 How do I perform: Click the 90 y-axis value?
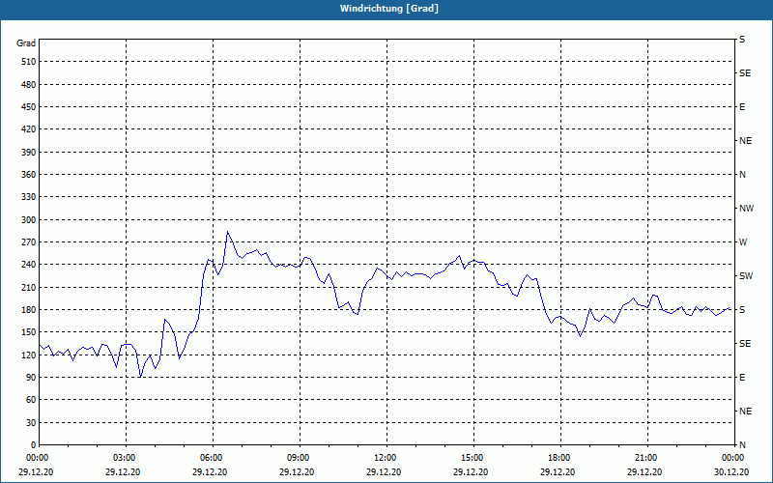coord(31,378)
